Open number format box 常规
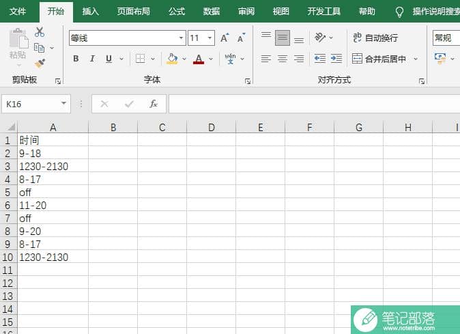Viewport: 460px width, 334px height. 446,38
